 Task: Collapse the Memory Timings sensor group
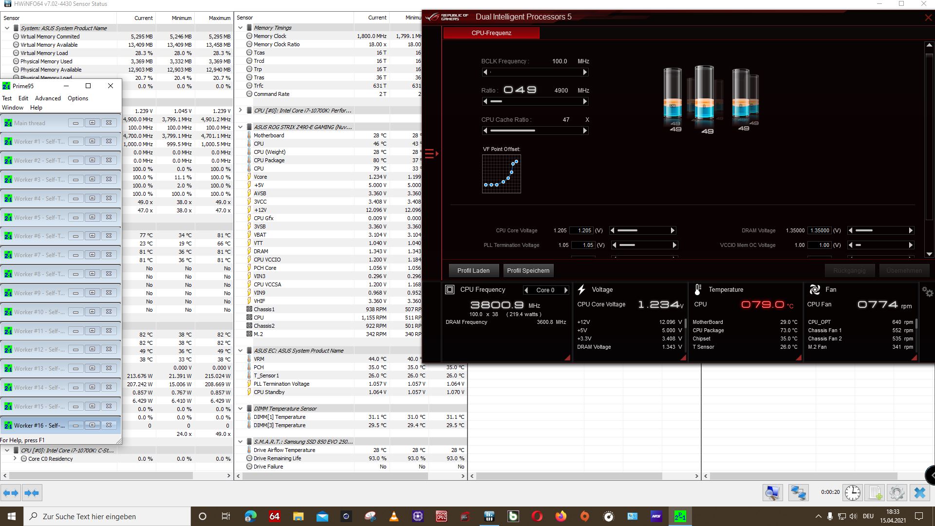(x=241, y=28)
